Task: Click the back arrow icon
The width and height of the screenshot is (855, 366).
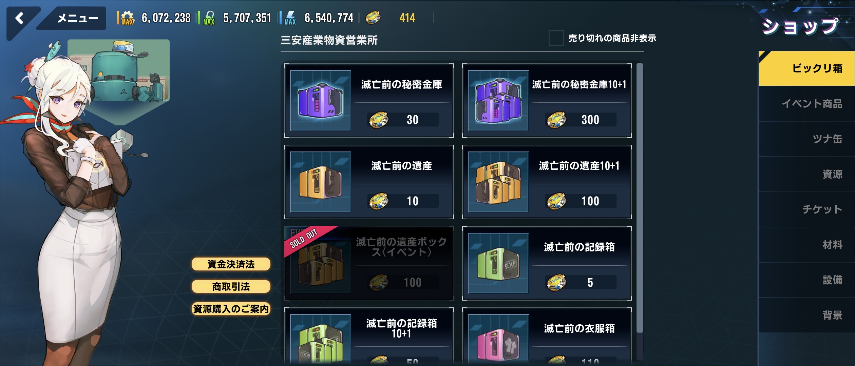Action: [x=20, y=18]
